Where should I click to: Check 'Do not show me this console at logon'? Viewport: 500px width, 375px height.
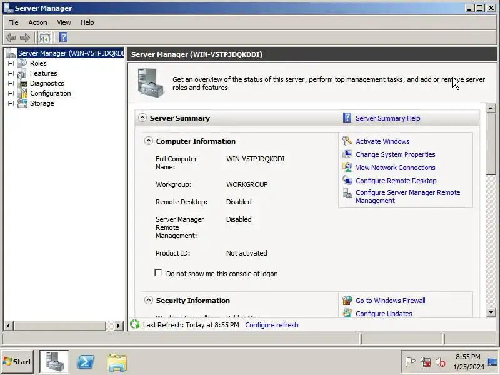[x=158, y=273]
